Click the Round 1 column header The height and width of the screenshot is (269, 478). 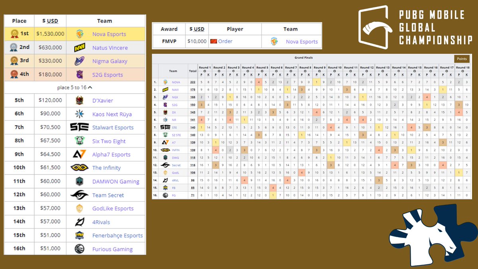(x=205, y=68)
